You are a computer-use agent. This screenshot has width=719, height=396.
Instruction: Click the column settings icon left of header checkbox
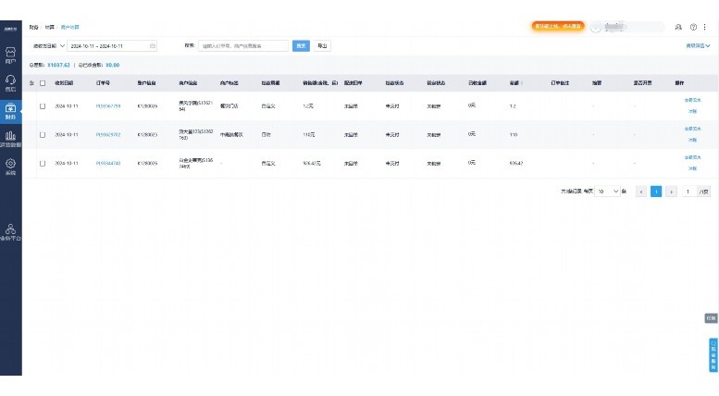pyautogui.click(x=31, y=83)
